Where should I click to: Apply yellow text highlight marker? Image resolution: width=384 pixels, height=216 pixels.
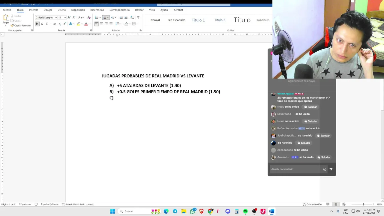(78, 24)
